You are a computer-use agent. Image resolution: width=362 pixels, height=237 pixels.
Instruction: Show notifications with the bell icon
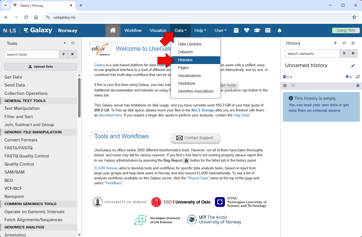[x=279, y=30]
